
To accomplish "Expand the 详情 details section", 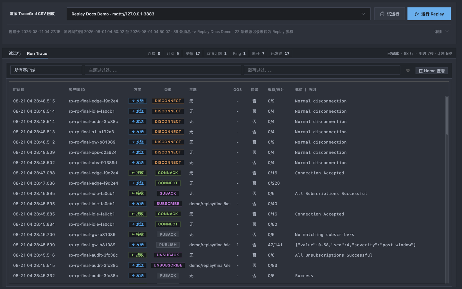I will (x=441, y=31).
